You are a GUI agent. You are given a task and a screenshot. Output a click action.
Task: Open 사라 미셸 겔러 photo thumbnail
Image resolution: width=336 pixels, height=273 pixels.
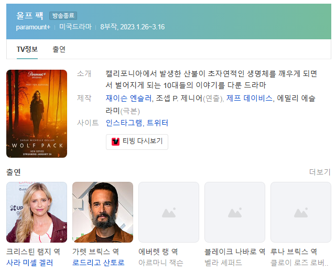(x=37, y=212)
